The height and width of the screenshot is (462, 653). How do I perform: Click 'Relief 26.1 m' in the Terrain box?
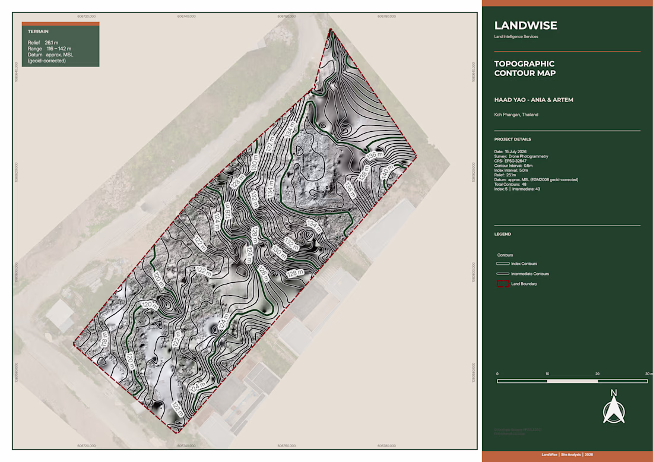point(43,43)
